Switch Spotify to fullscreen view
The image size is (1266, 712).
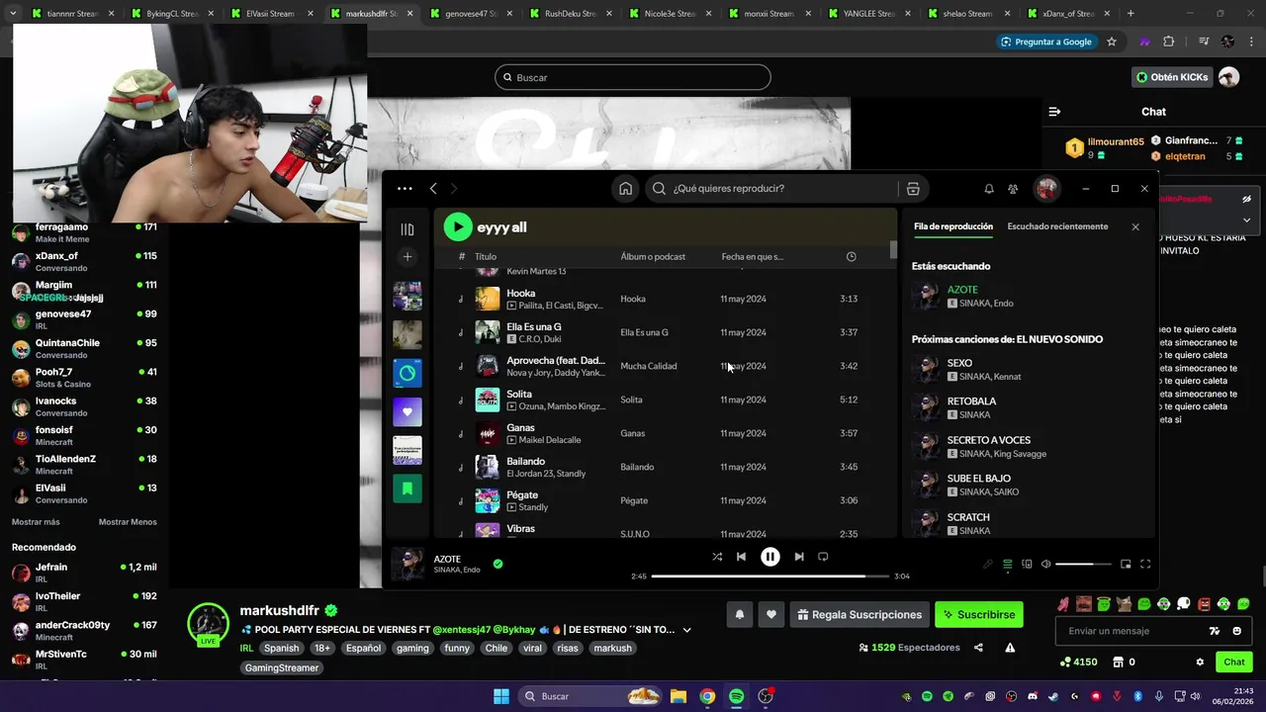point(1145,565)
